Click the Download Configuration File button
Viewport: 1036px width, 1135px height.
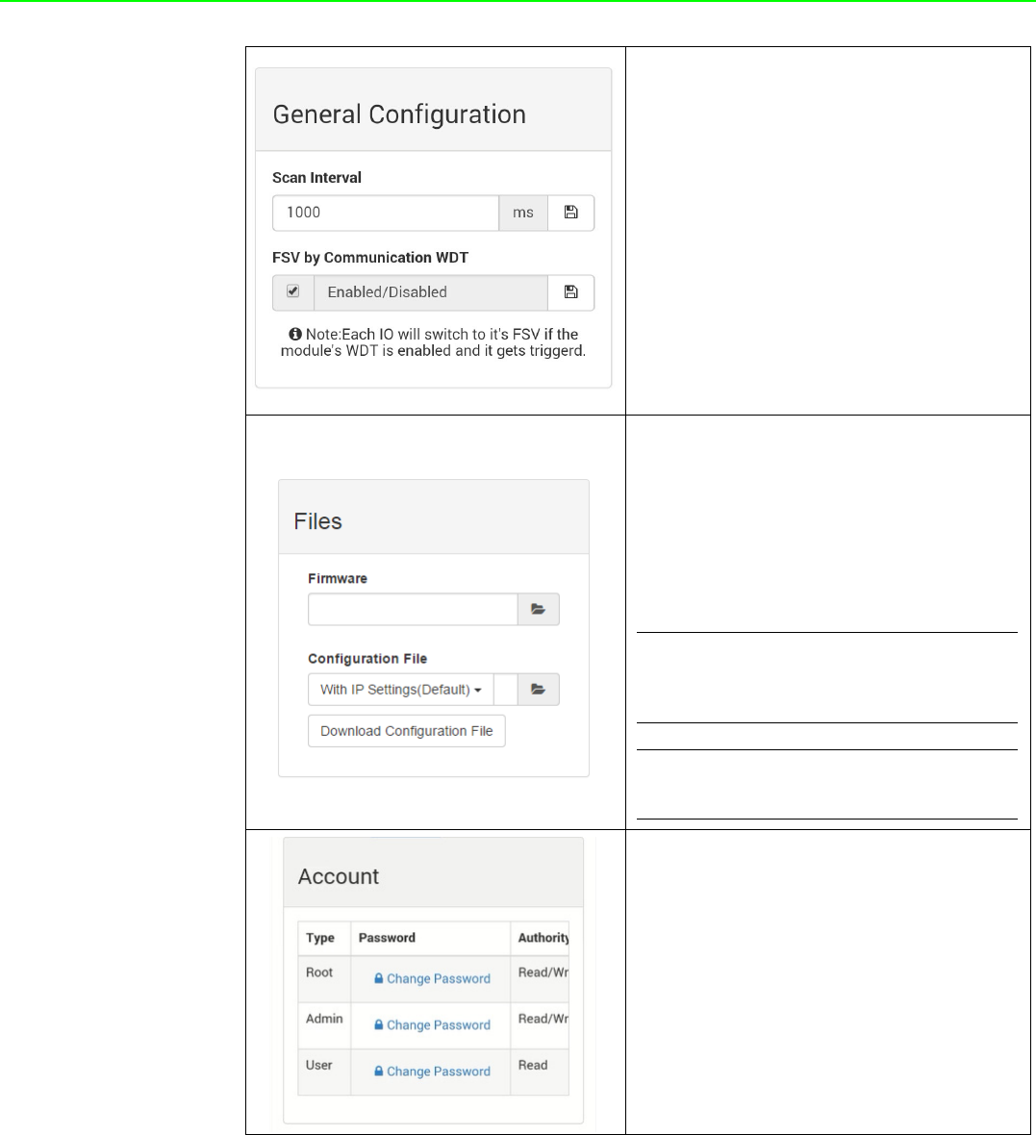point(407,731)
